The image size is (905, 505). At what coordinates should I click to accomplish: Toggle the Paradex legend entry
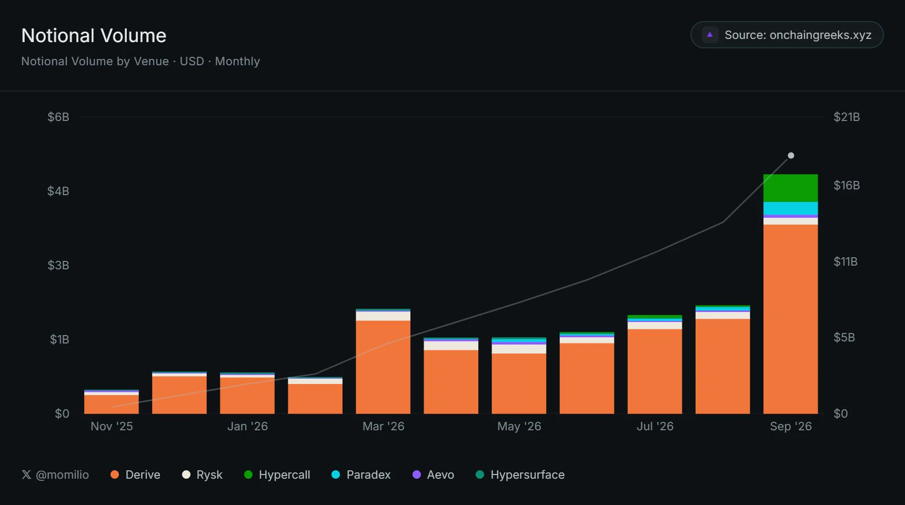click(x=361, y=474)
